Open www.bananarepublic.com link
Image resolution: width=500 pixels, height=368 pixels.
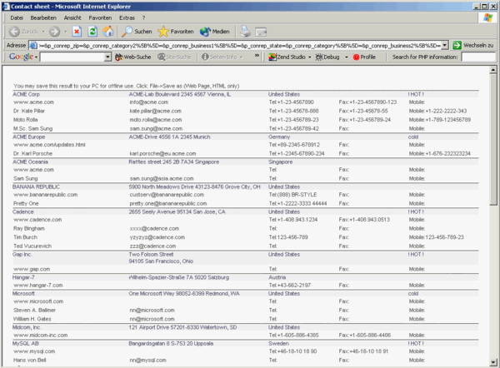point(46,194)
